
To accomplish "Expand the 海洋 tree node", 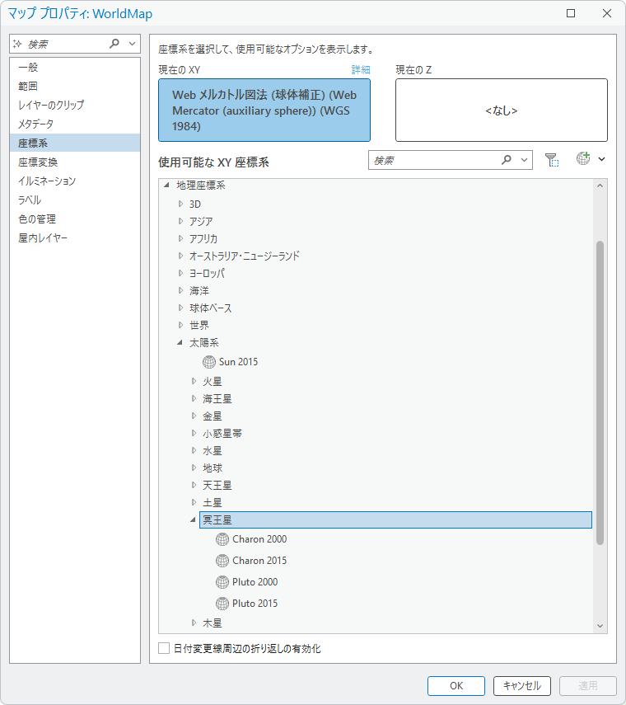I will (x=180, y=290).
